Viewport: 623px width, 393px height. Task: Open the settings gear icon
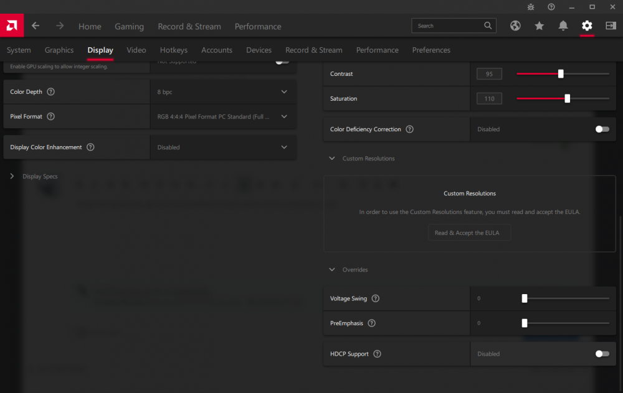click(587, 26)
